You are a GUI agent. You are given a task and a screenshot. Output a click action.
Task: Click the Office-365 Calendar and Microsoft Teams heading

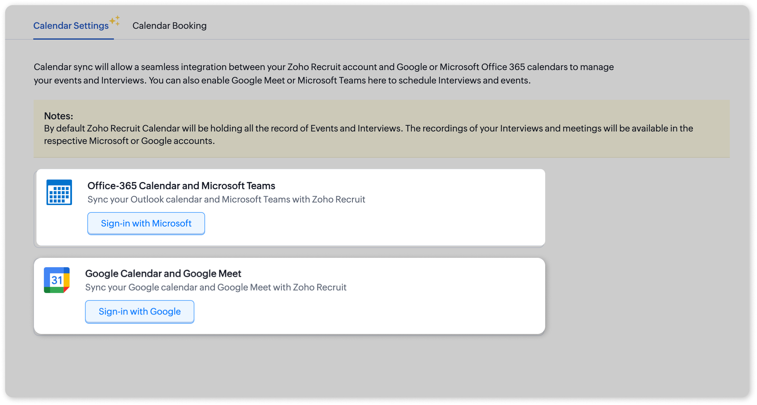181,186
